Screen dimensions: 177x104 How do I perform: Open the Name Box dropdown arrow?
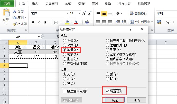point(39,37)
